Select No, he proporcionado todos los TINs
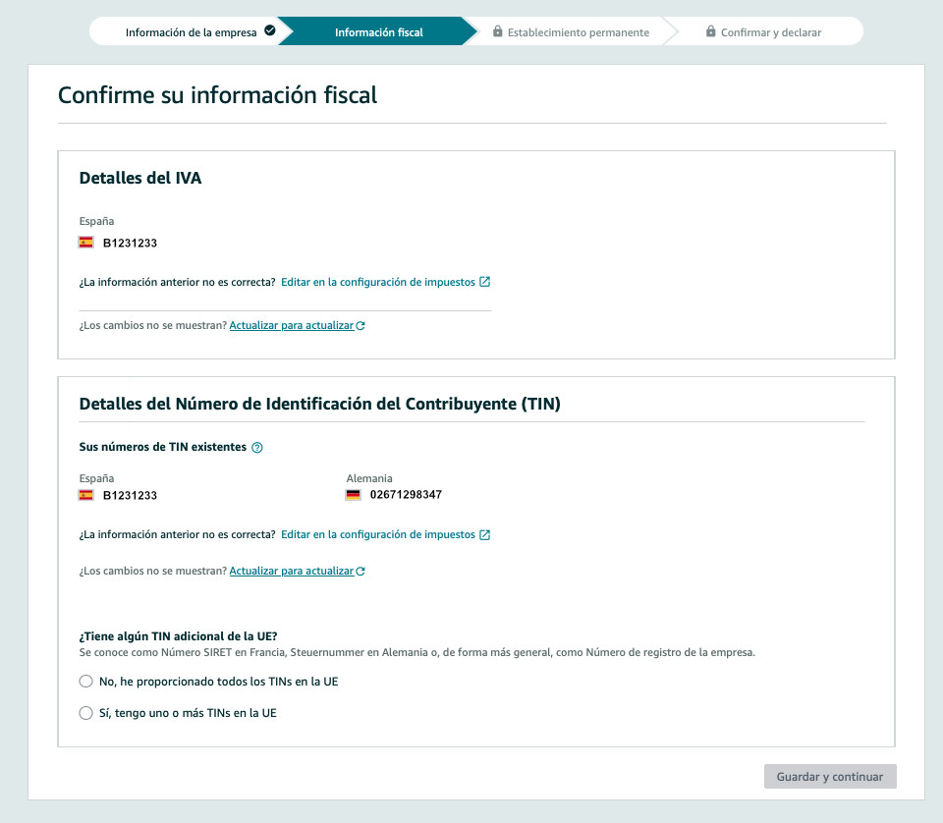 (86, 682)
